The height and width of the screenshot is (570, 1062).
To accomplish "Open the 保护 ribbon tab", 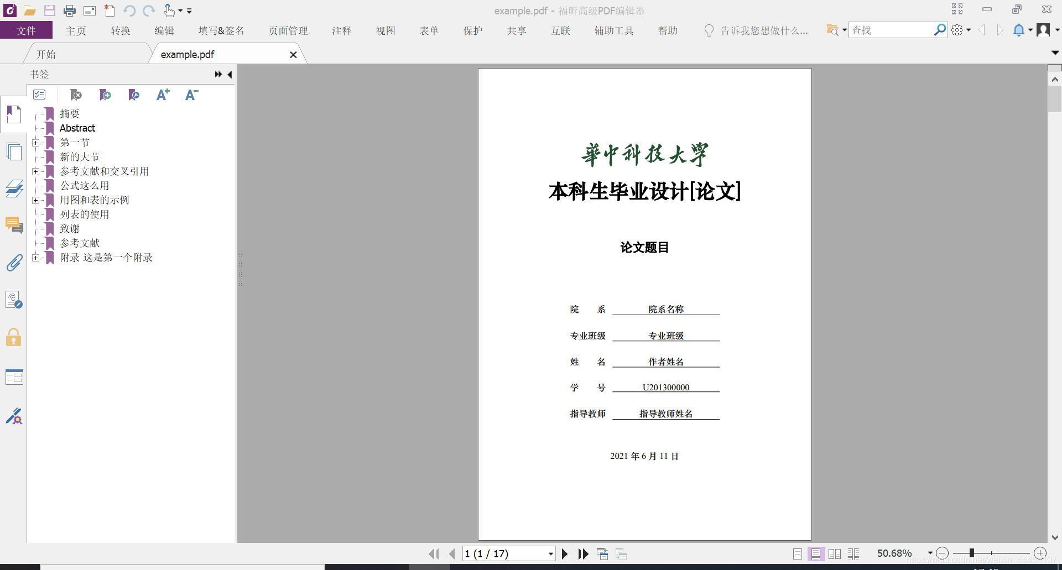I will pyautogui.click(x=473, y=30).
